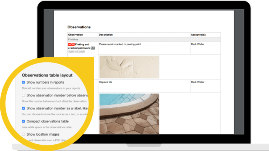The height and width of the screenshot is (151, 269).
Task: Click Mark Weller in the Replace tile row
Action: pos(198,82)
